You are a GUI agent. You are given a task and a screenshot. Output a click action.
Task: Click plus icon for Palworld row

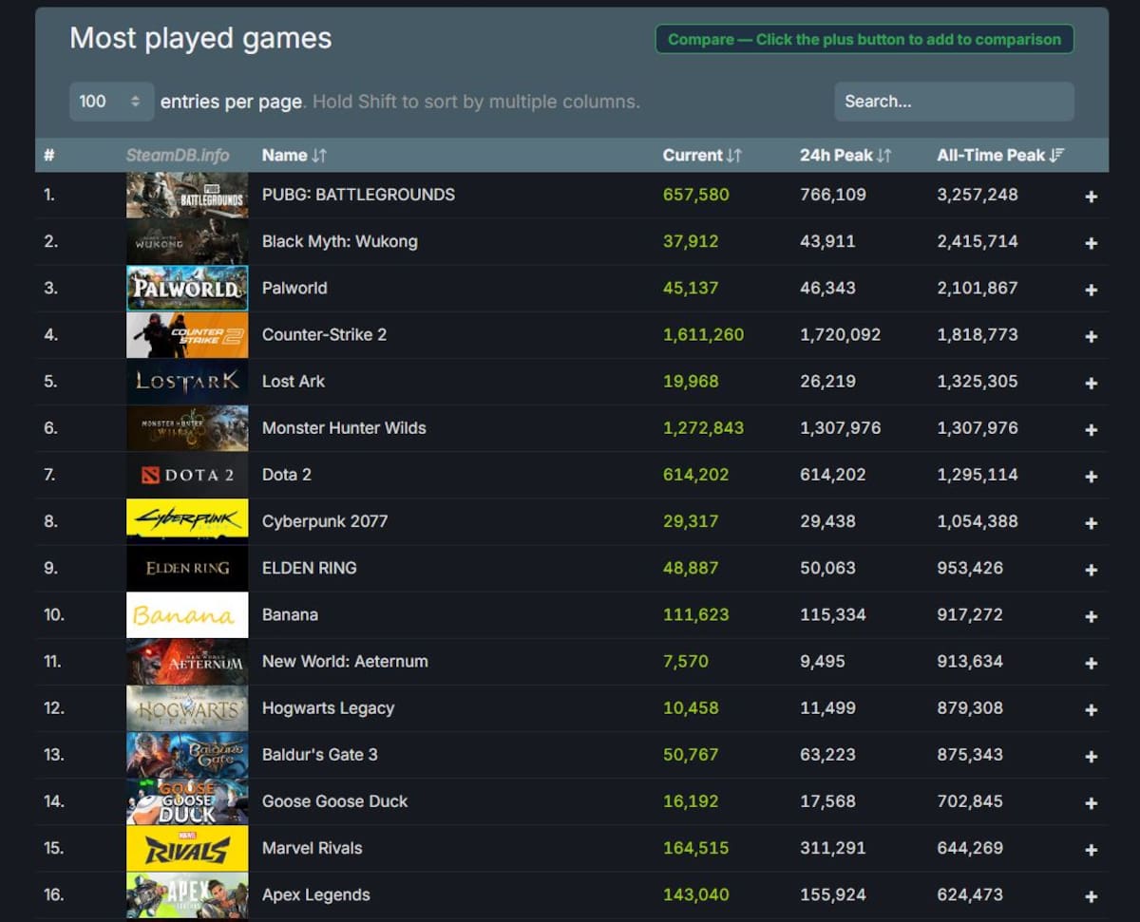tap(1091, 290)
